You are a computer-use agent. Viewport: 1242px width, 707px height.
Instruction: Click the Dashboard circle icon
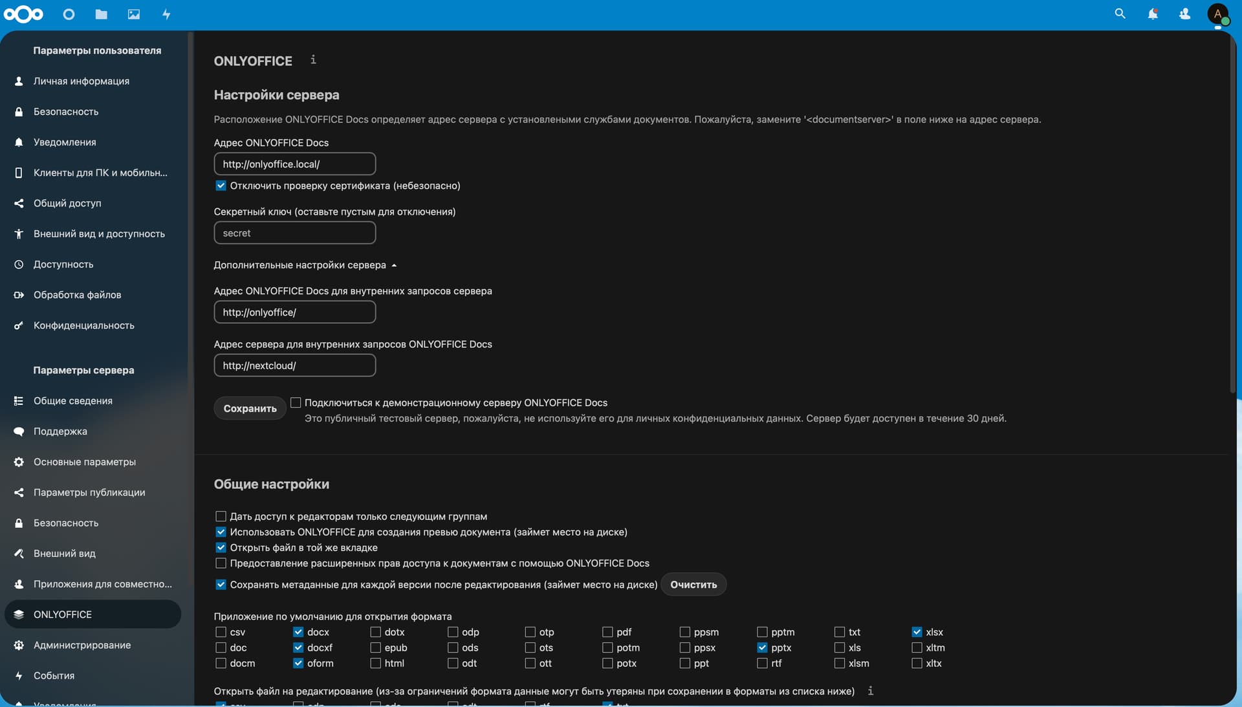tap(69, 14)
